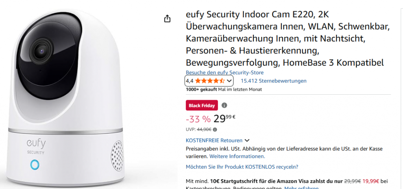Click the red -33 % discount label
This screenshot has height=189, width=403.
coord(198,119)
